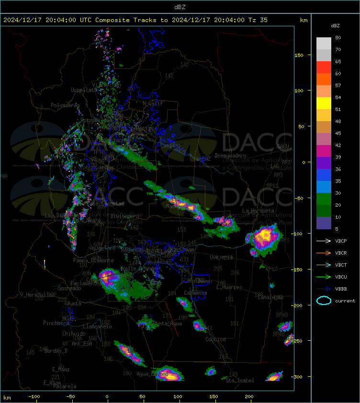This screenshot has height=403, width=360.
Task: Click the dBZ title in the top bar
Action: [180, 7]
